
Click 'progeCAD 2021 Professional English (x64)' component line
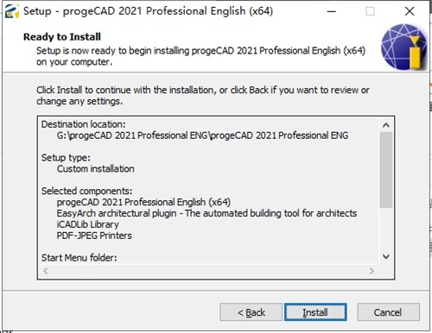tap(143, 202)
